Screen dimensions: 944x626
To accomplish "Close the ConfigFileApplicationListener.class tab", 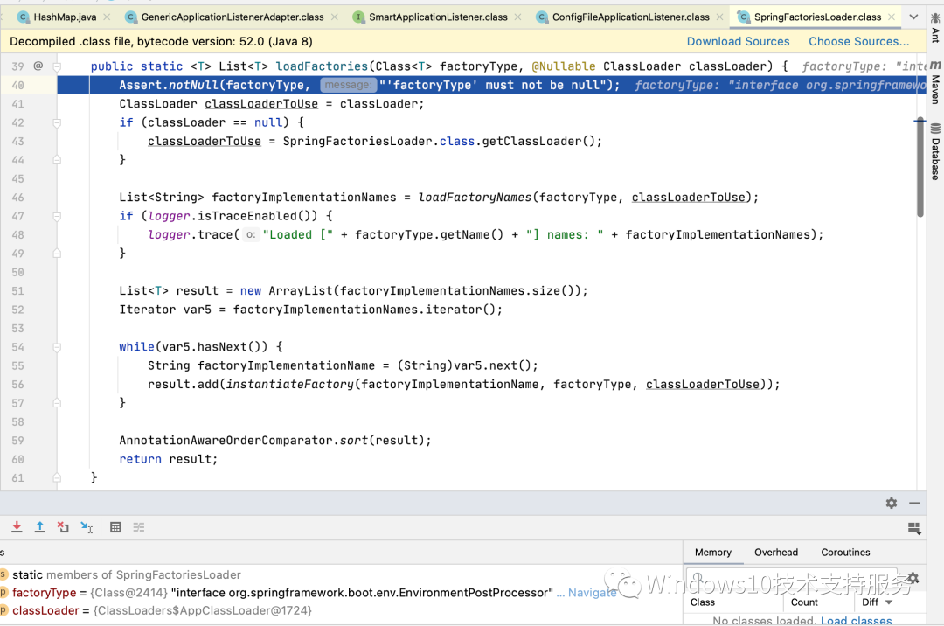I will click(719, 17).
